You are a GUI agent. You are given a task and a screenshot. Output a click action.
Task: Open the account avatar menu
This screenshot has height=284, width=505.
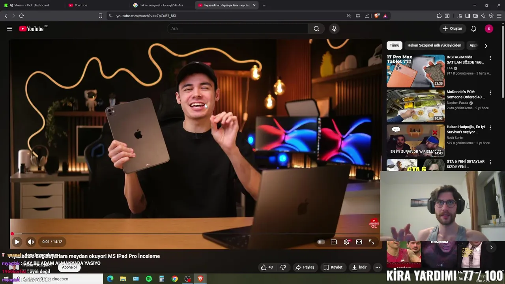[489, 28]
